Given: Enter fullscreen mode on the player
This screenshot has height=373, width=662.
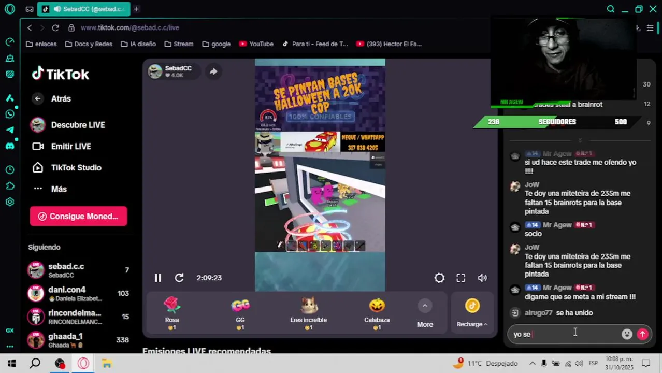Looking at the screenshot, I should coord(460,278).
